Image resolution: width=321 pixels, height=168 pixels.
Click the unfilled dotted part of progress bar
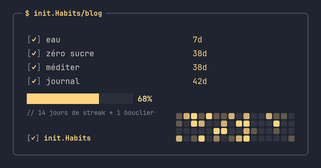(116, 99)
